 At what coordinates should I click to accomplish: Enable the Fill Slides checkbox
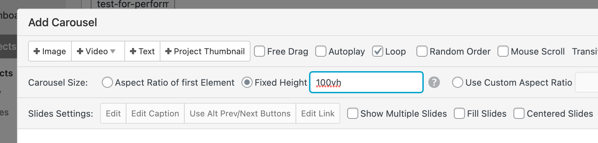coord(459,114)
